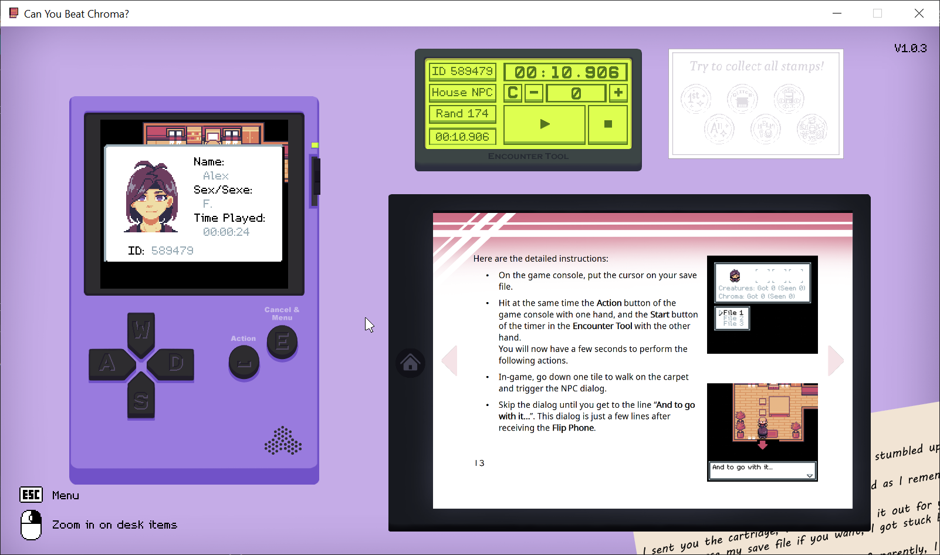
Task: Click the 'Zoom in on desk items' hint
Action: 114,524
